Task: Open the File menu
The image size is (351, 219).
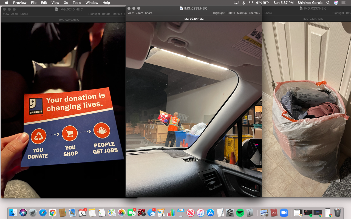Action: coord(34,3)
